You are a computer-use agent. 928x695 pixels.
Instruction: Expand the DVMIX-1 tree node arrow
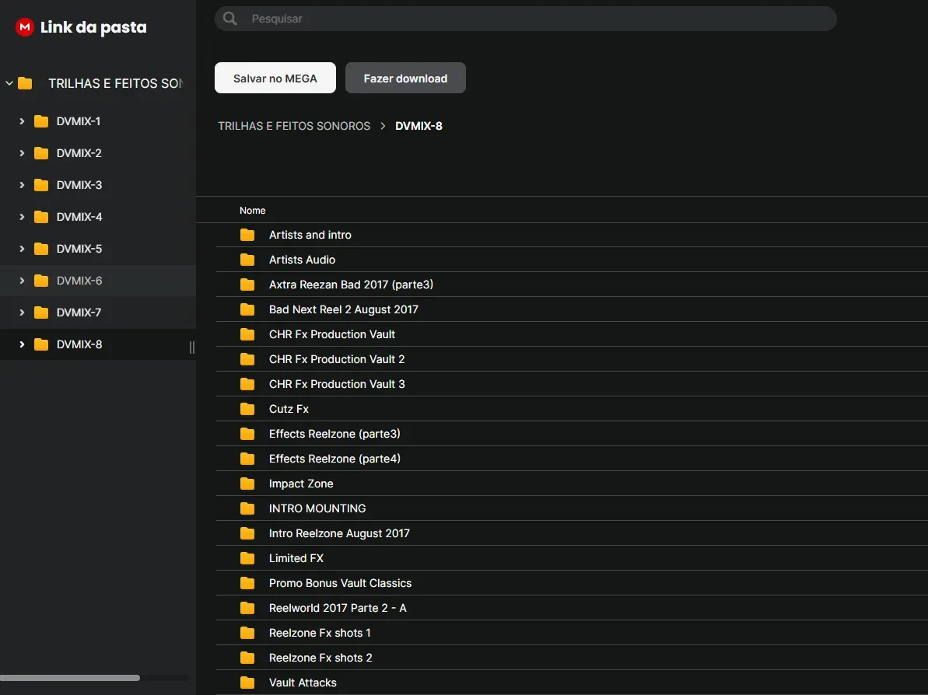pyautogui.click(x=22, y=121)
